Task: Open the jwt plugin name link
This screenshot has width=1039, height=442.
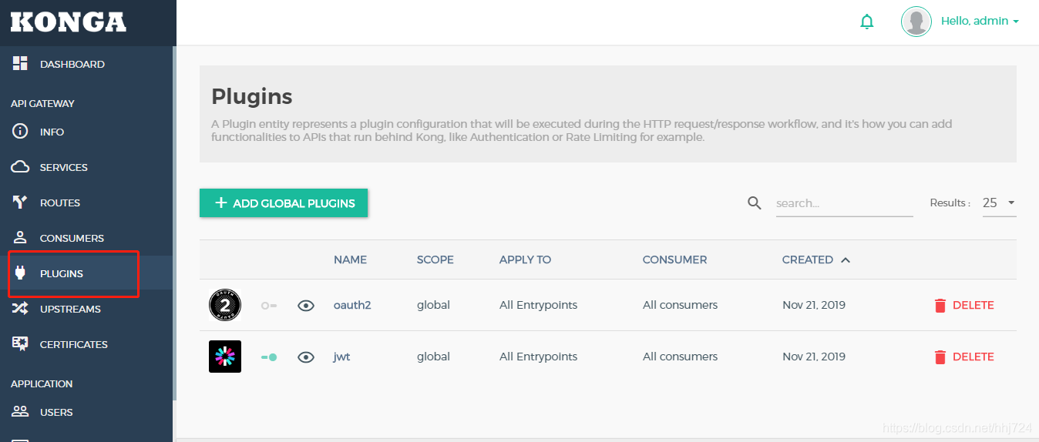Action: pos(341,357)
